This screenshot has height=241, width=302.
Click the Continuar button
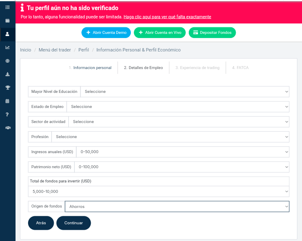(x=73, y=223)
